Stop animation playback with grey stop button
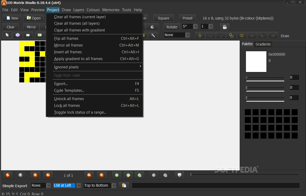306x196 pixels. coord(20,175)
